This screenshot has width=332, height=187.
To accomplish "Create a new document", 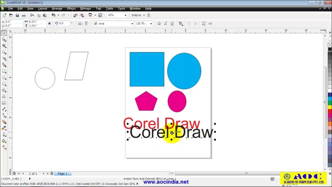I will tap(4, 15).
